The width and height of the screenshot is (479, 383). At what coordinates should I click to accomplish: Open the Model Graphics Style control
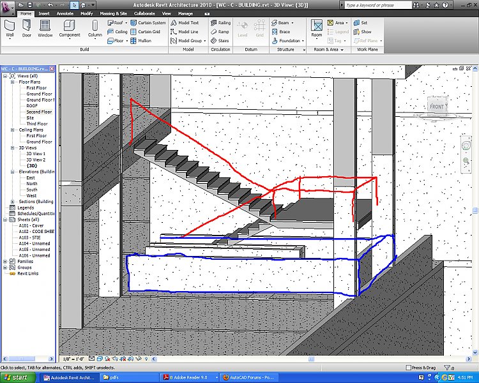tap(100, 359)
